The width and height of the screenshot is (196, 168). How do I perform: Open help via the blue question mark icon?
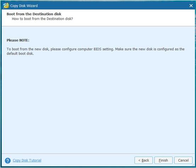[x=8, y=161]
